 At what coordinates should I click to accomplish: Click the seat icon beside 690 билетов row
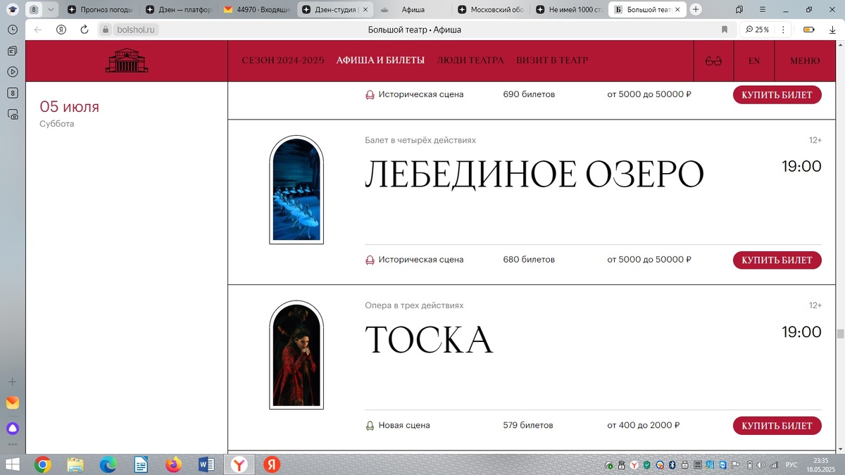pyautogui.click(x=370, y=95)
